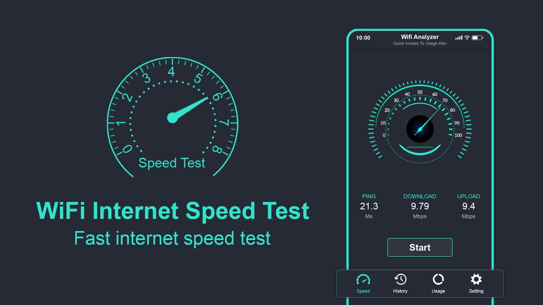
Task: Select the Usage tab label
Action: point(438,291)
